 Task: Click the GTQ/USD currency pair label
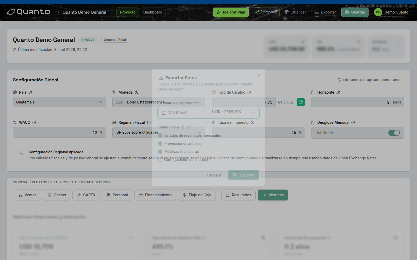[286, 102]
